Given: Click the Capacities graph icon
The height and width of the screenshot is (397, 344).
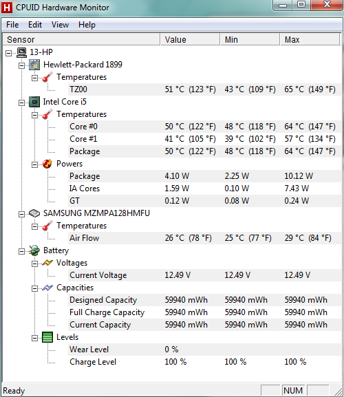Looking at the screenshot, I should (47, 288).
